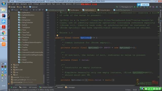Select TreeMap class in project tree
The image size is (162, 91).
[25, 45]
